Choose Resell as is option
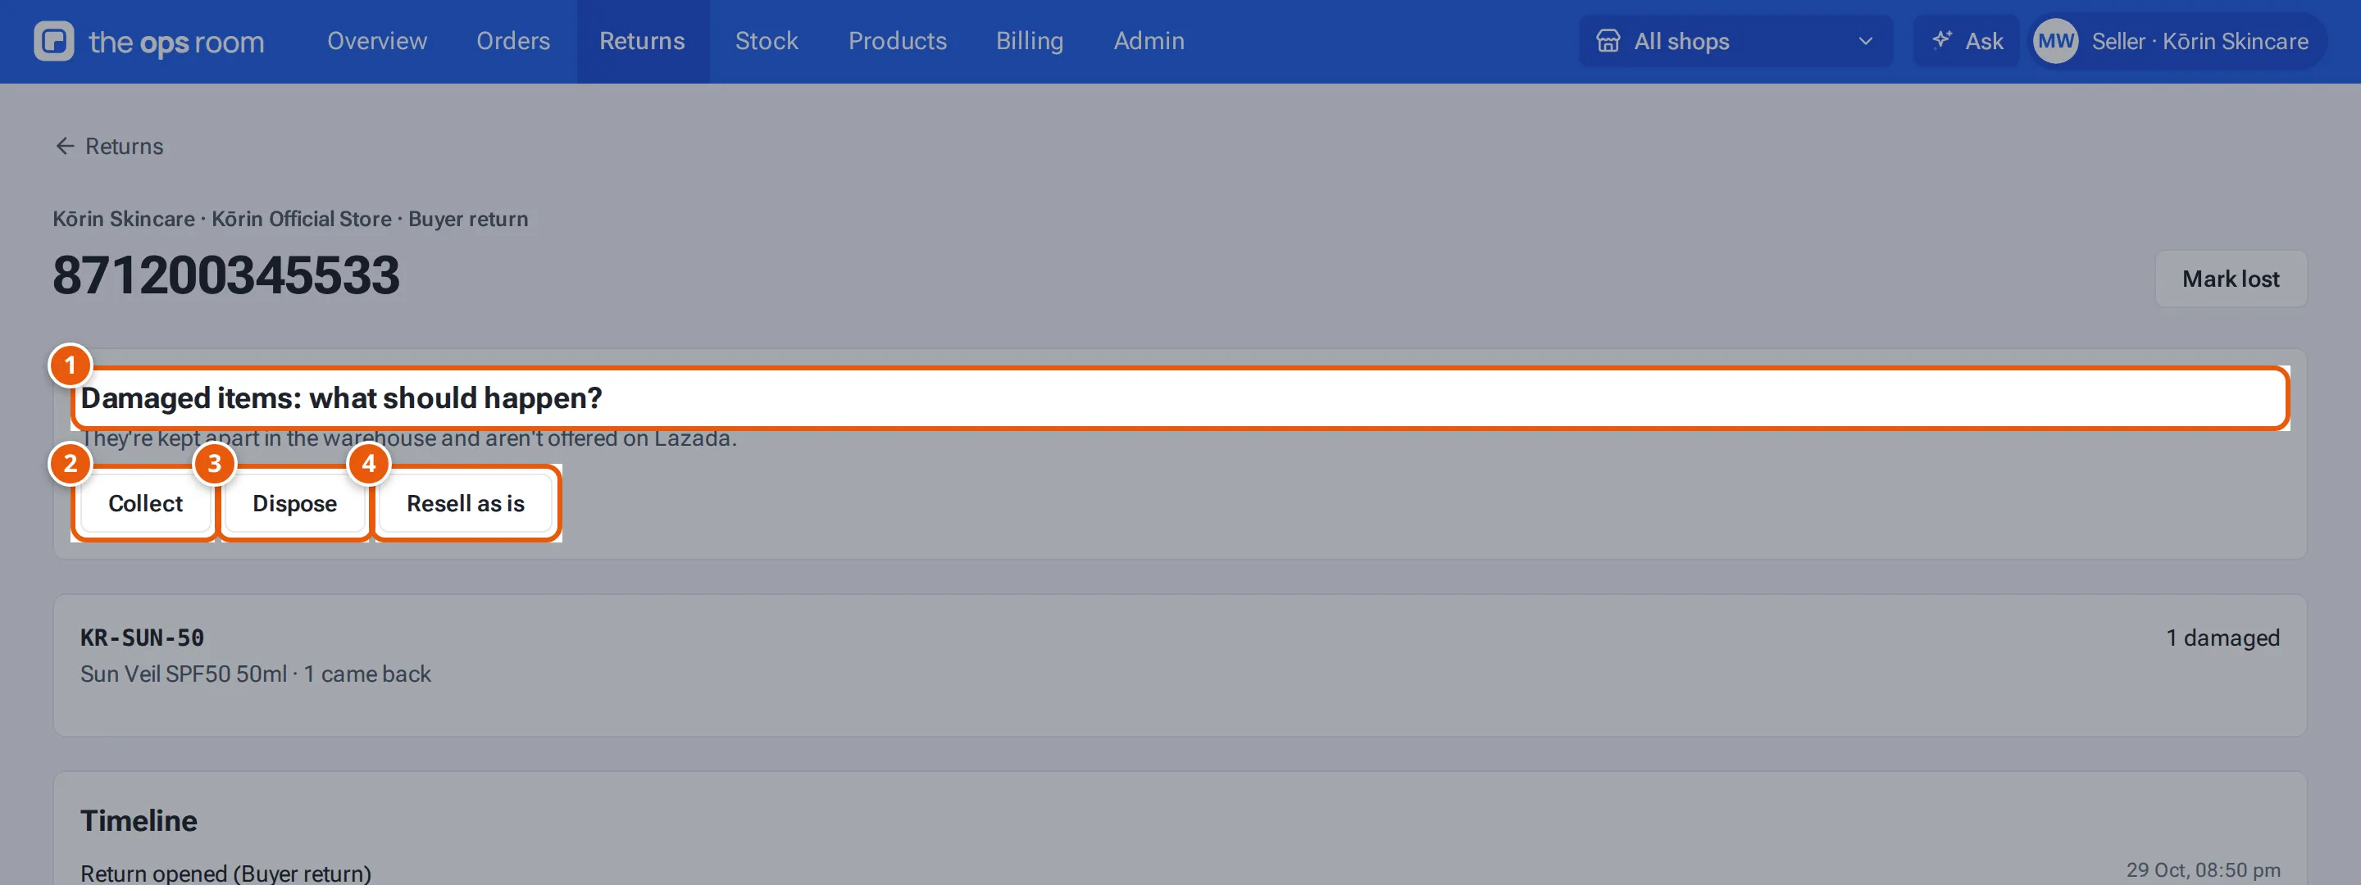 (466, 503)
